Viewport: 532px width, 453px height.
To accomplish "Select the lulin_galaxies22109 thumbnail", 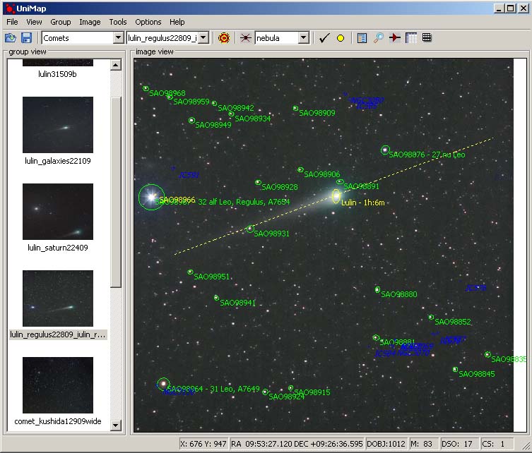I will click(x=58, y=125).
